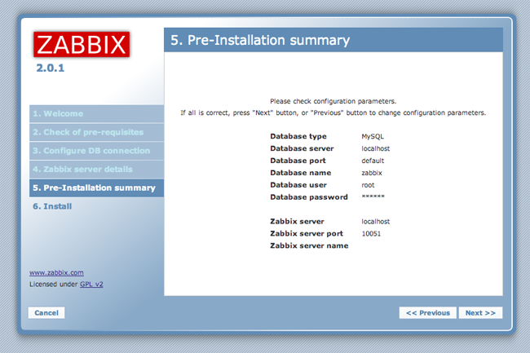Image resolution: width=530 pixels, height=353 pixels.
Task: Click the default database port value
Action: [x=373, y=161]
